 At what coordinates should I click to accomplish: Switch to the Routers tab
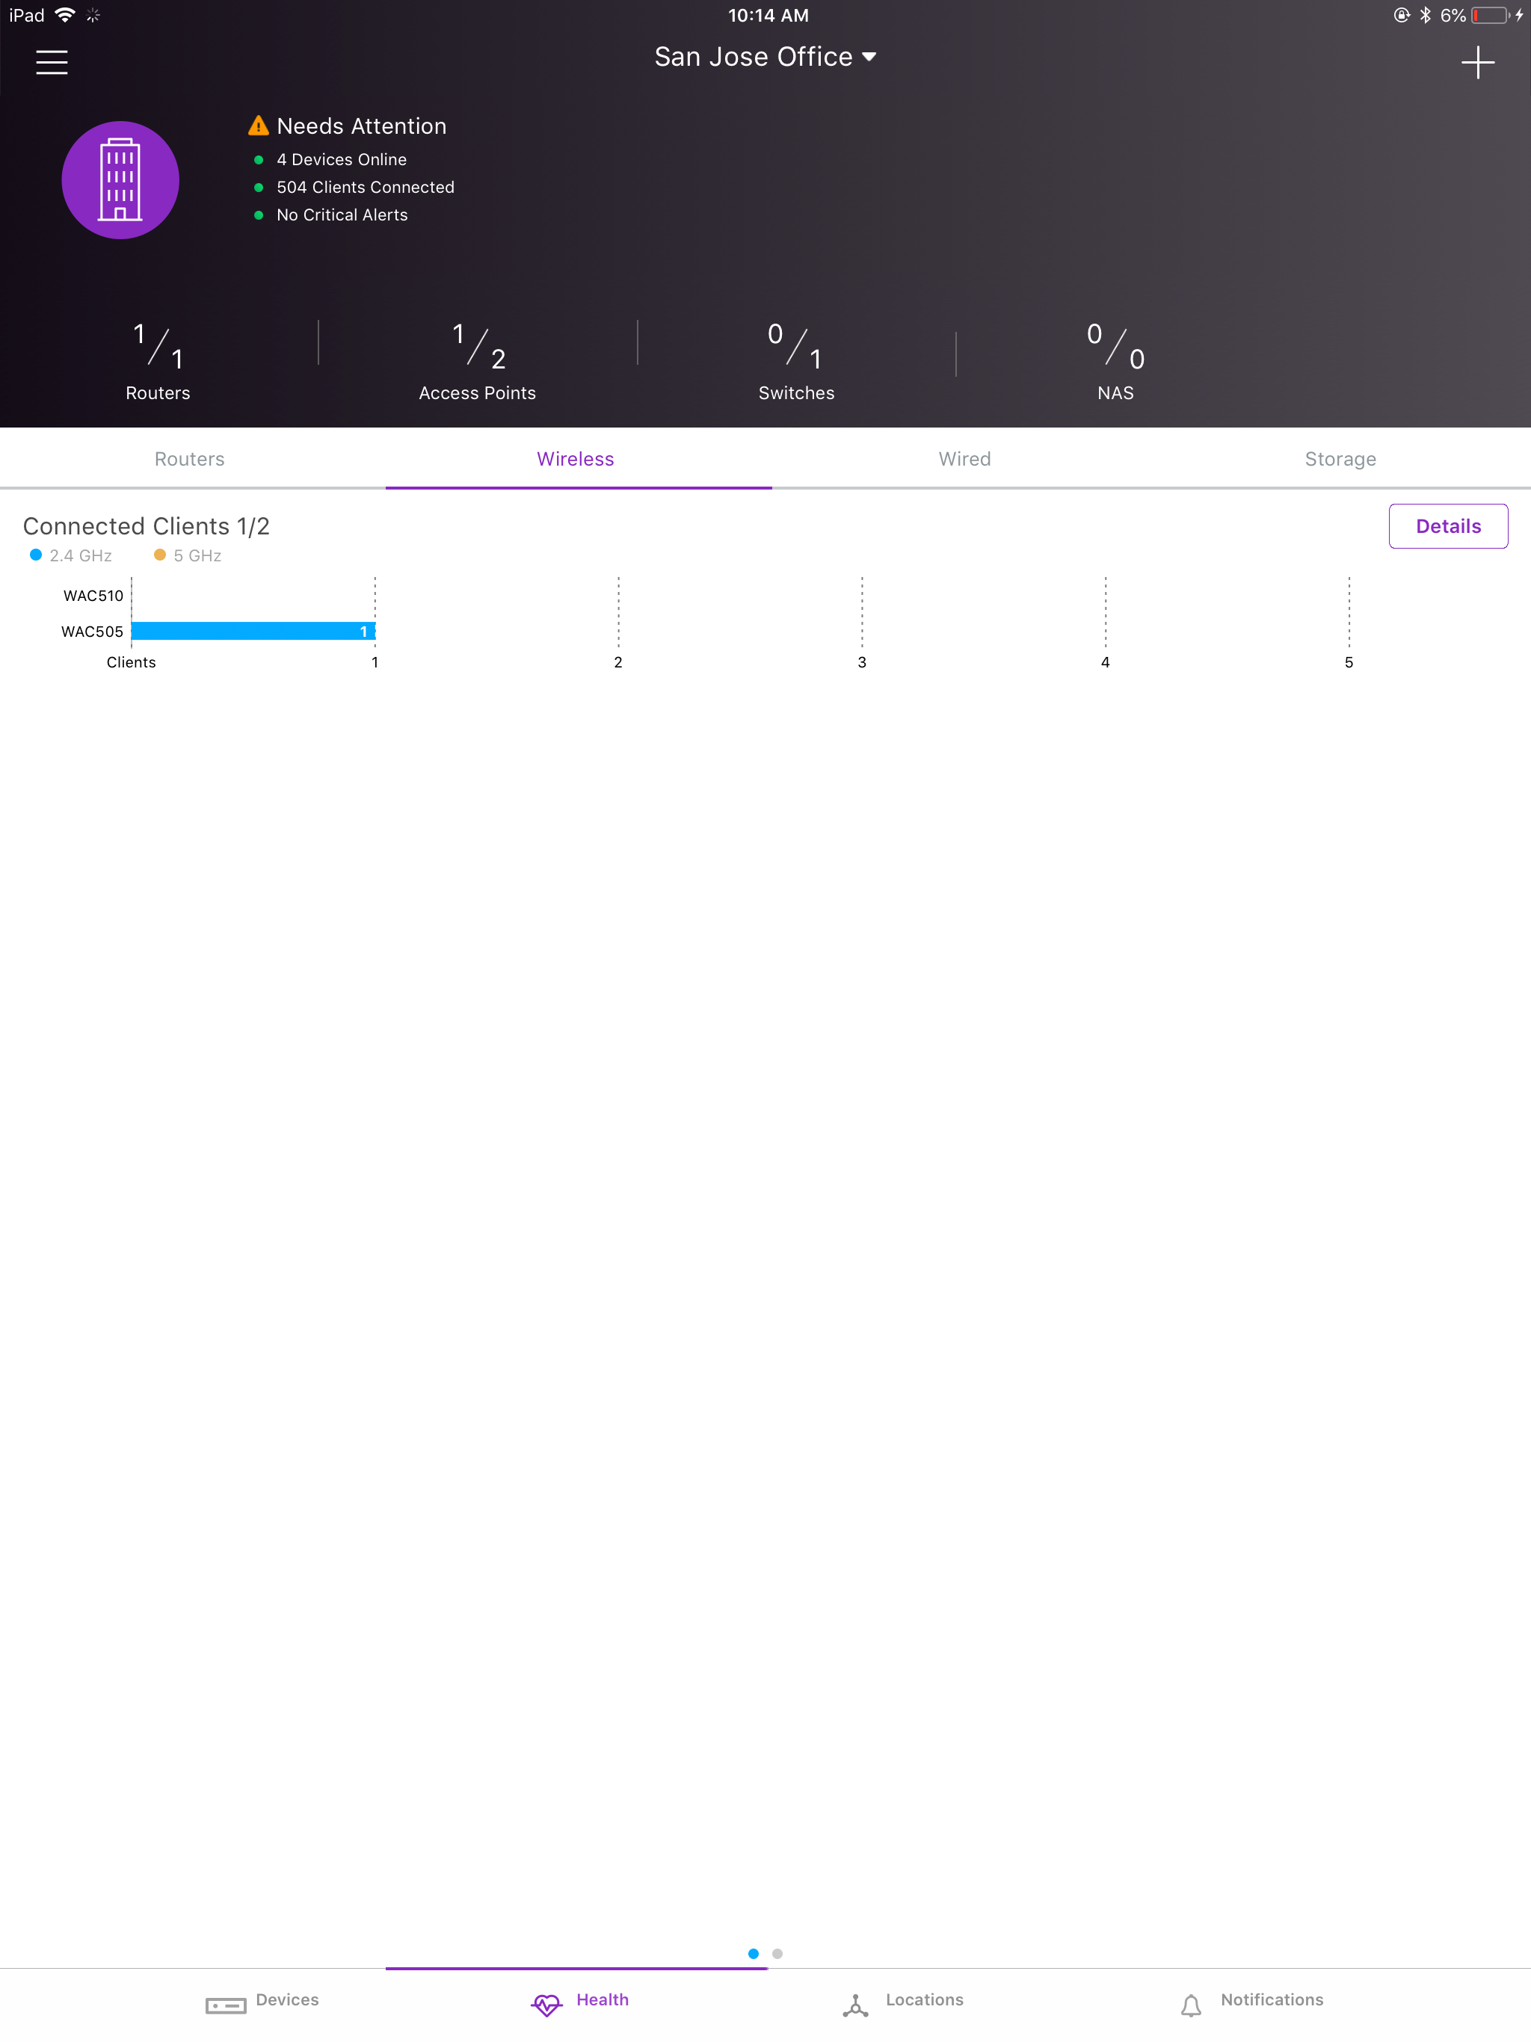click(190, 459)
